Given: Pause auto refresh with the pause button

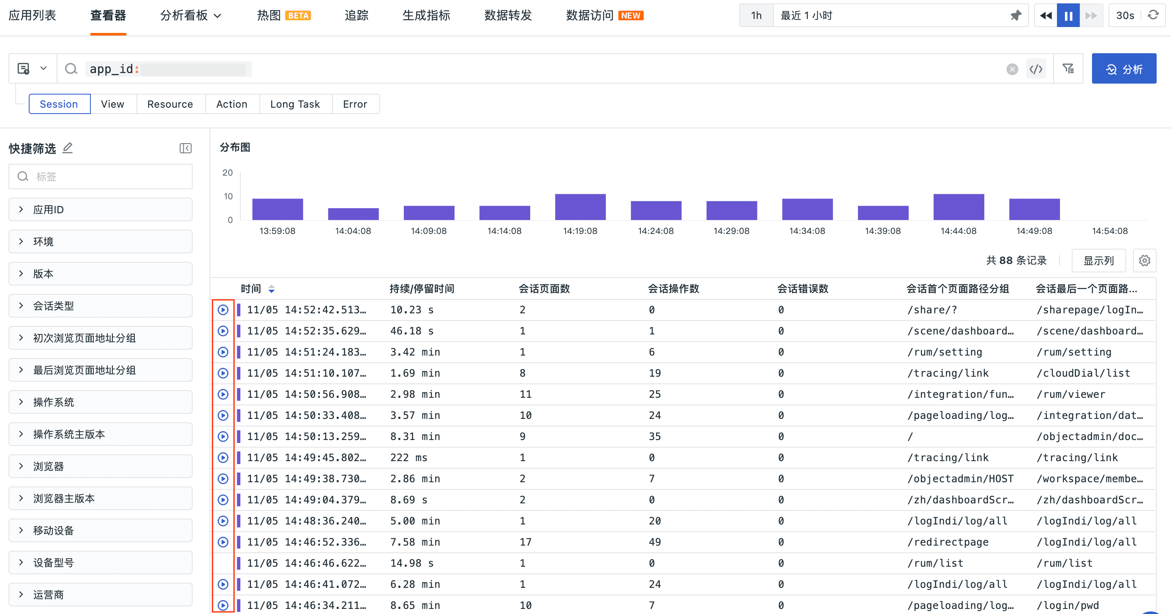Looking at the screenshot, I should click(x=1068, y=16).
